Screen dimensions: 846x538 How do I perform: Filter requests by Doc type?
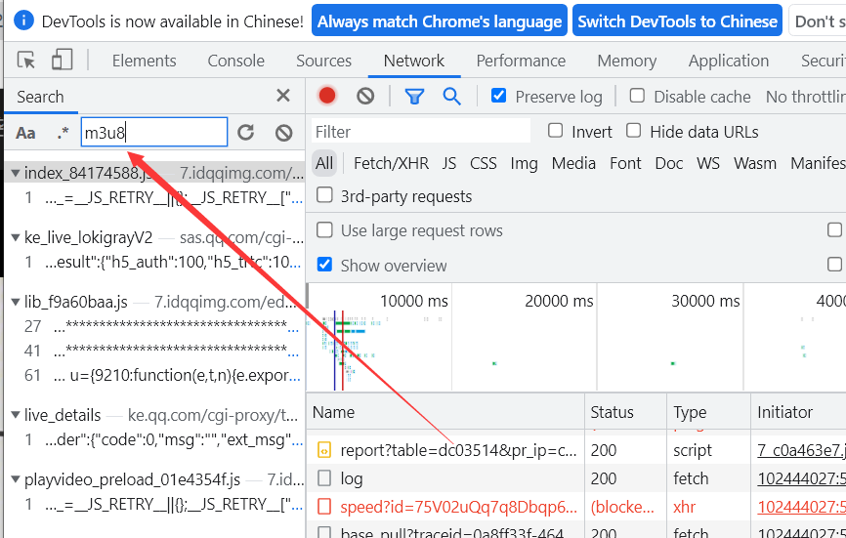[x=669, y=163]
